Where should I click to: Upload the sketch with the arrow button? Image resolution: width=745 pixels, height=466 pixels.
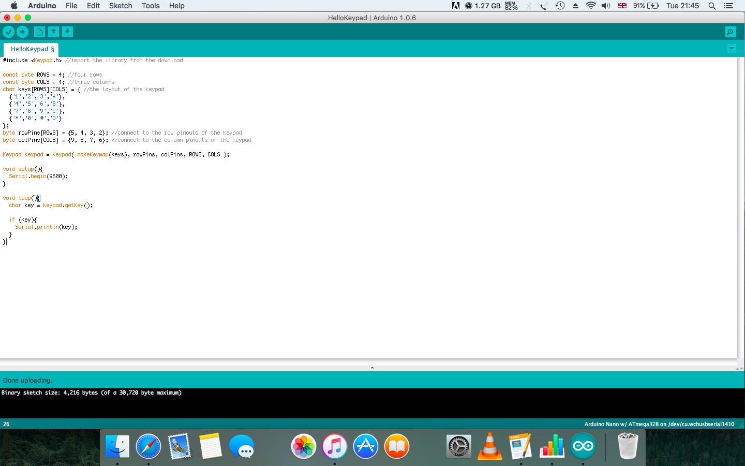point(22,32)
